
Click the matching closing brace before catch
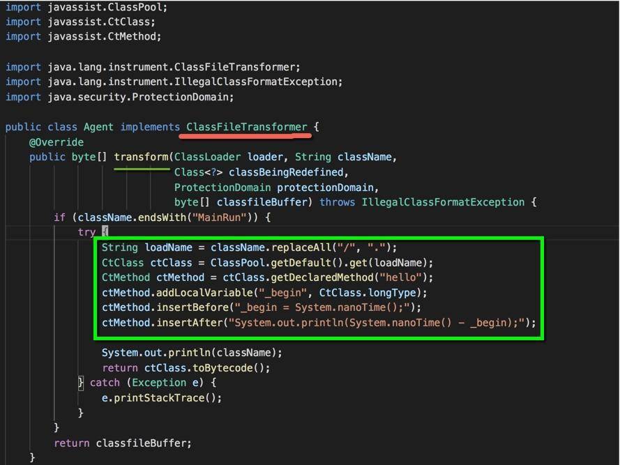click(81, 382)
